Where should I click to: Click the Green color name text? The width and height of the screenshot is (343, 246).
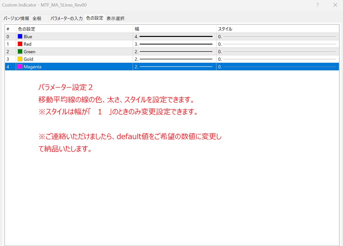click(30, 52)
